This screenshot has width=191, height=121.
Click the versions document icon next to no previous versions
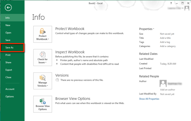[x=57, y=80]
